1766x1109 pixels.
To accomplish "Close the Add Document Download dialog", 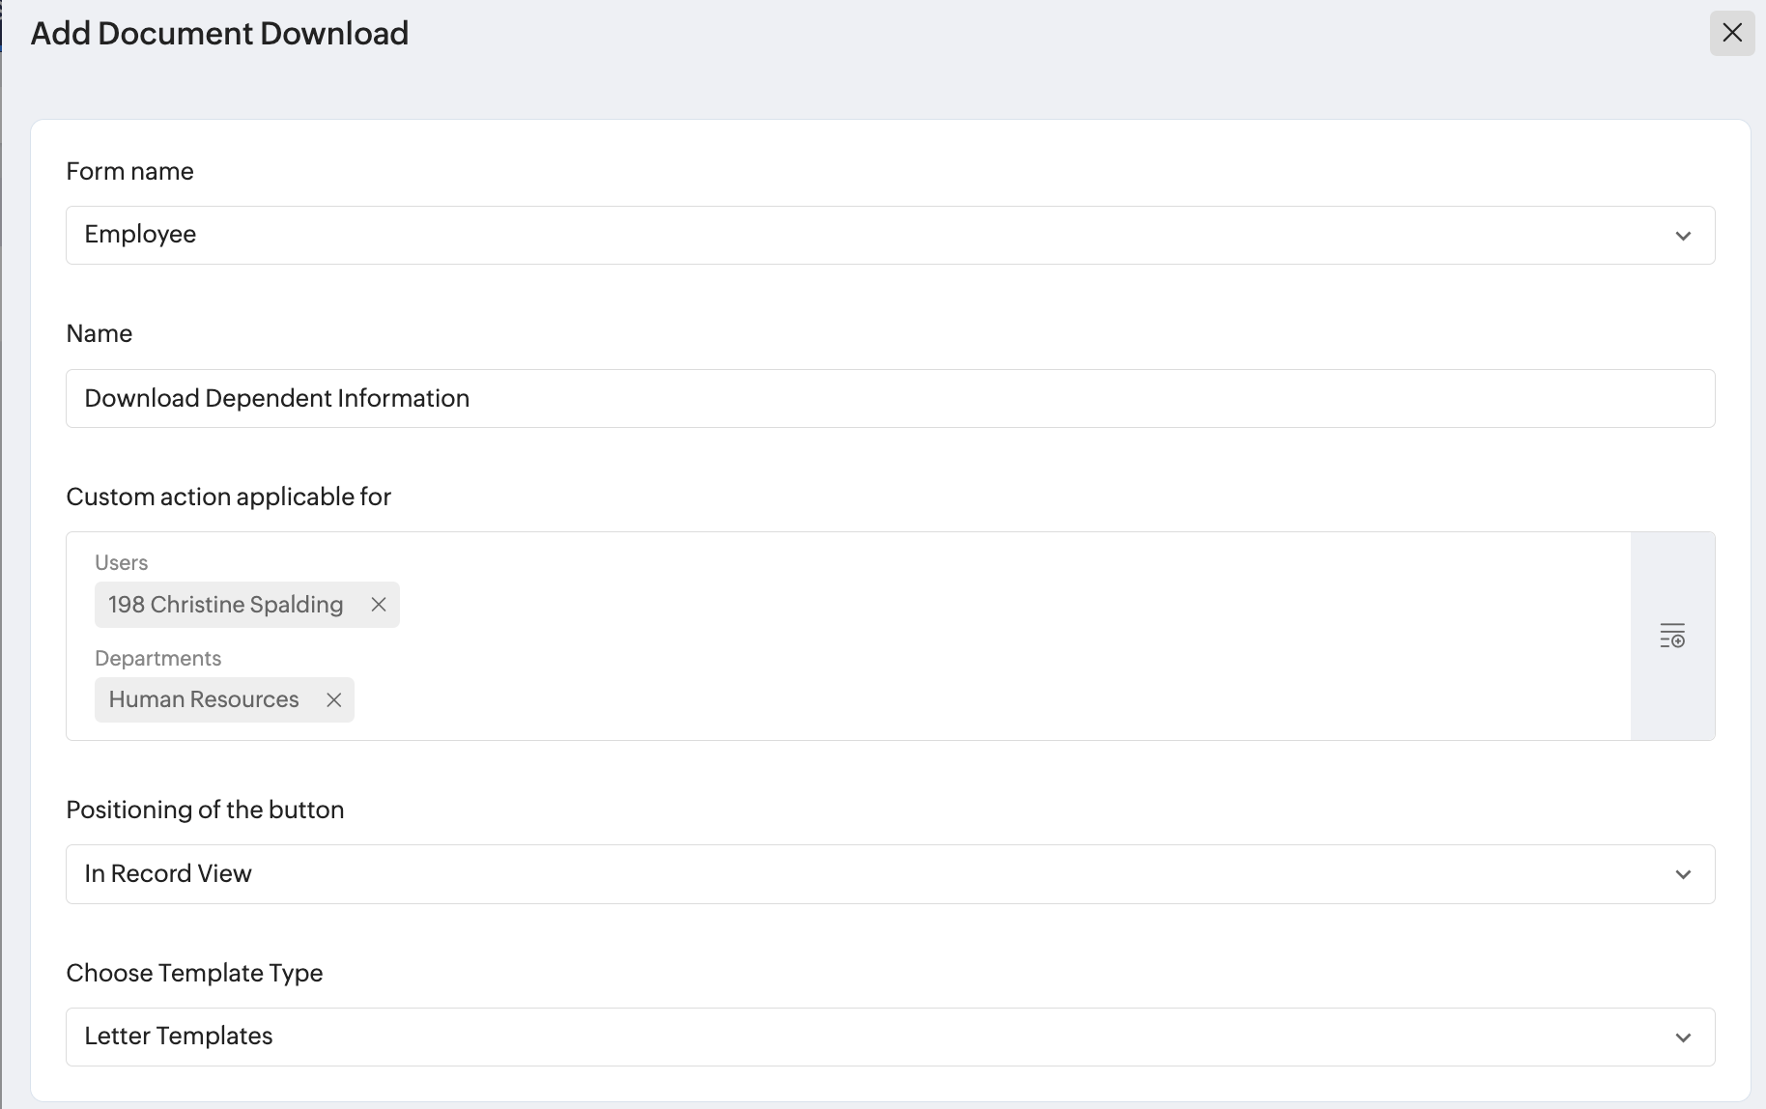I will pyautogui.click(x=1731, y=34).
